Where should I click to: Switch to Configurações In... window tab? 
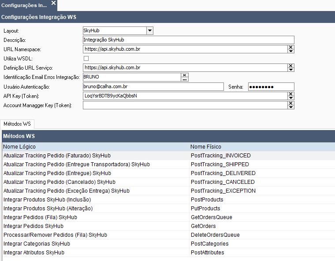click(x=24, y=5)
